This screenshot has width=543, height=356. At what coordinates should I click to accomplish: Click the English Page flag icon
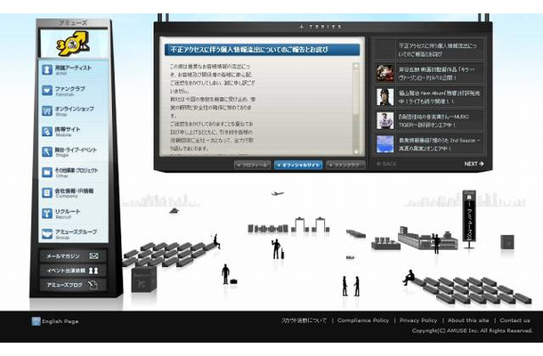pyautogui.click(x=36, y=321)
